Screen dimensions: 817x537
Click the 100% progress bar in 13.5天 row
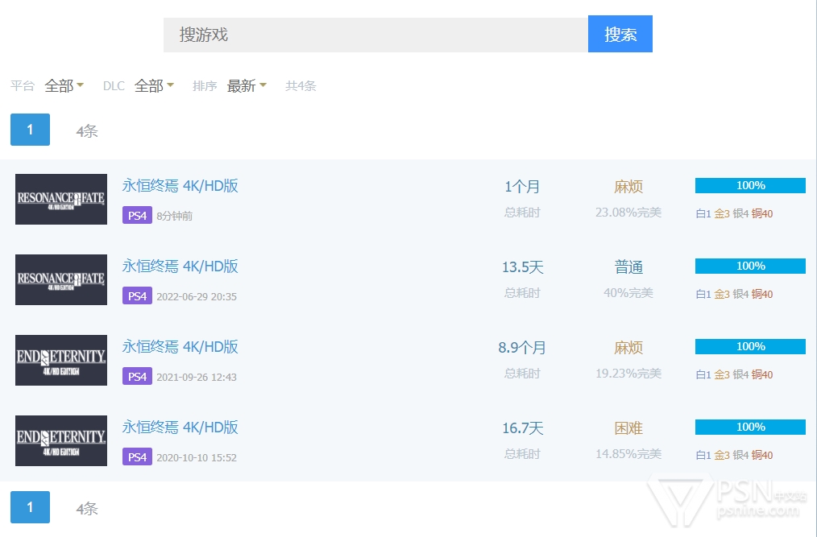point(750,266)
